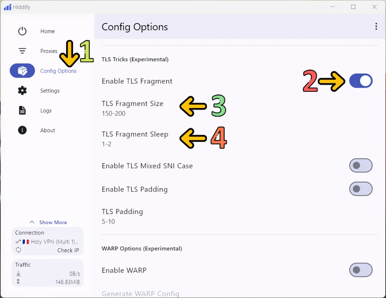Select the Home power icon in sidebar
This screenshot has height=298, width=386.
pos(22,31)
